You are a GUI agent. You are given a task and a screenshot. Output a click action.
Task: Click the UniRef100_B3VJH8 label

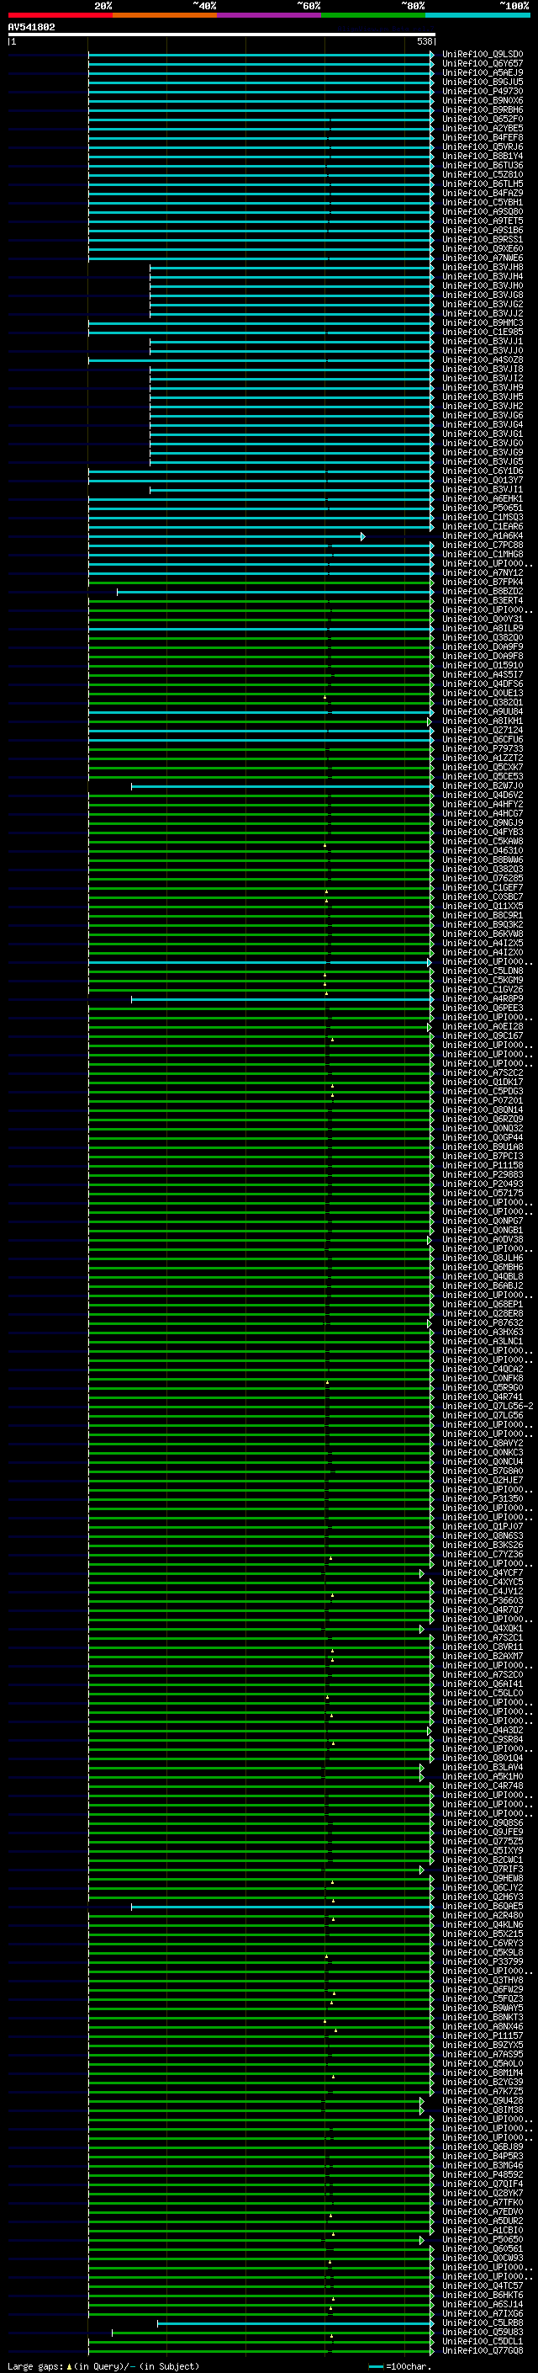click(482, 267)
